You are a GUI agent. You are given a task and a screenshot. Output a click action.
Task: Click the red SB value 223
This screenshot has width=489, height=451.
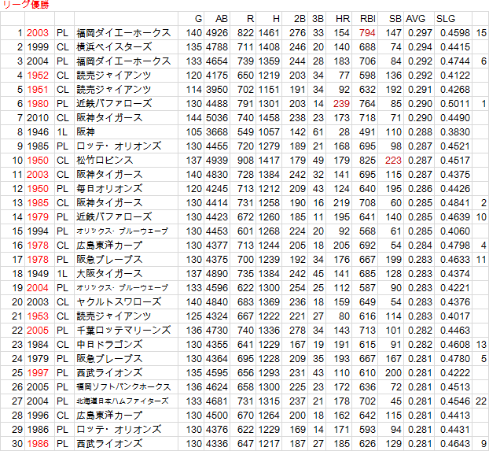(393, 161)
